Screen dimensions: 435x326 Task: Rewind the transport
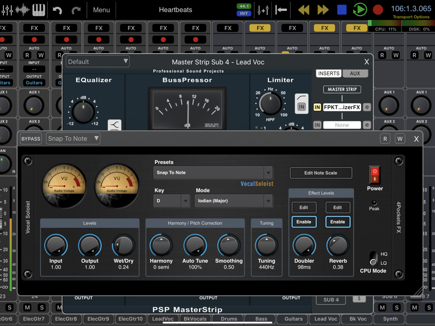click(x=303, y=10)
